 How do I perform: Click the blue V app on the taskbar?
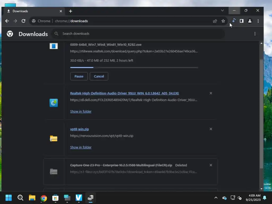click(79, 198)
